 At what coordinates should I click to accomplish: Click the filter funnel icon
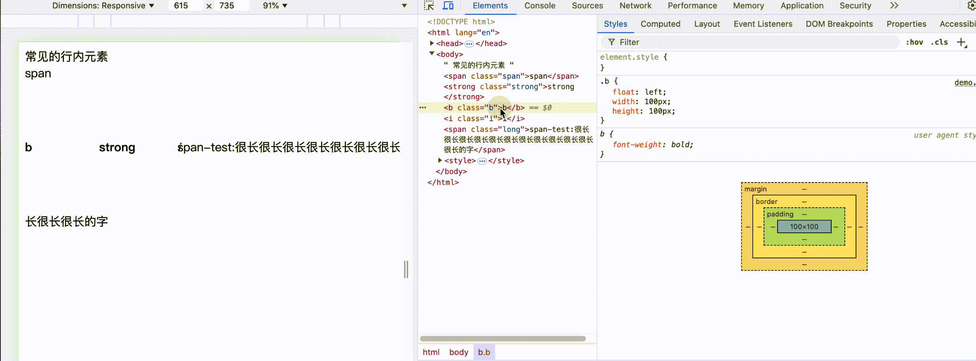(x=612, y=42)
